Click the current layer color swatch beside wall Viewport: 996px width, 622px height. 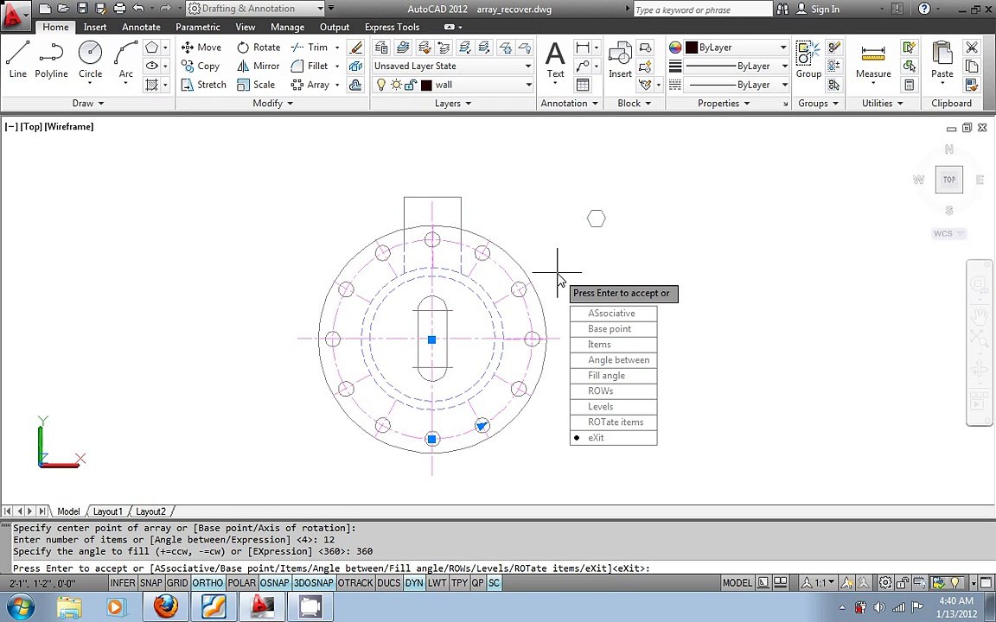click(x=427, y=85)
